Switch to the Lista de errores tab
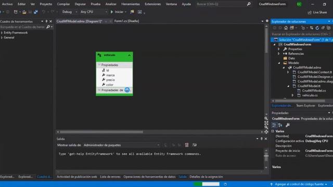Screen dimensions: 333x187 tap(110, 177)
